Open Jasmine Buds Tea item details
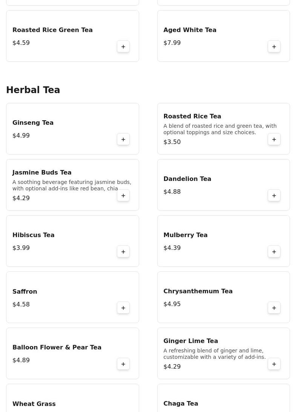 click(x=42, y=173)
